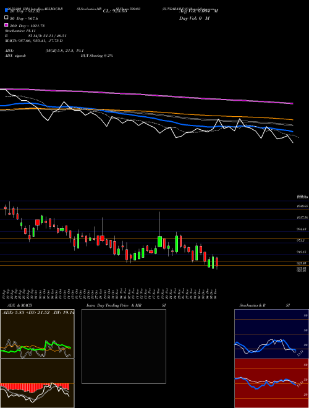Click the 971.3 price axis label

click(x=301, y=240)
